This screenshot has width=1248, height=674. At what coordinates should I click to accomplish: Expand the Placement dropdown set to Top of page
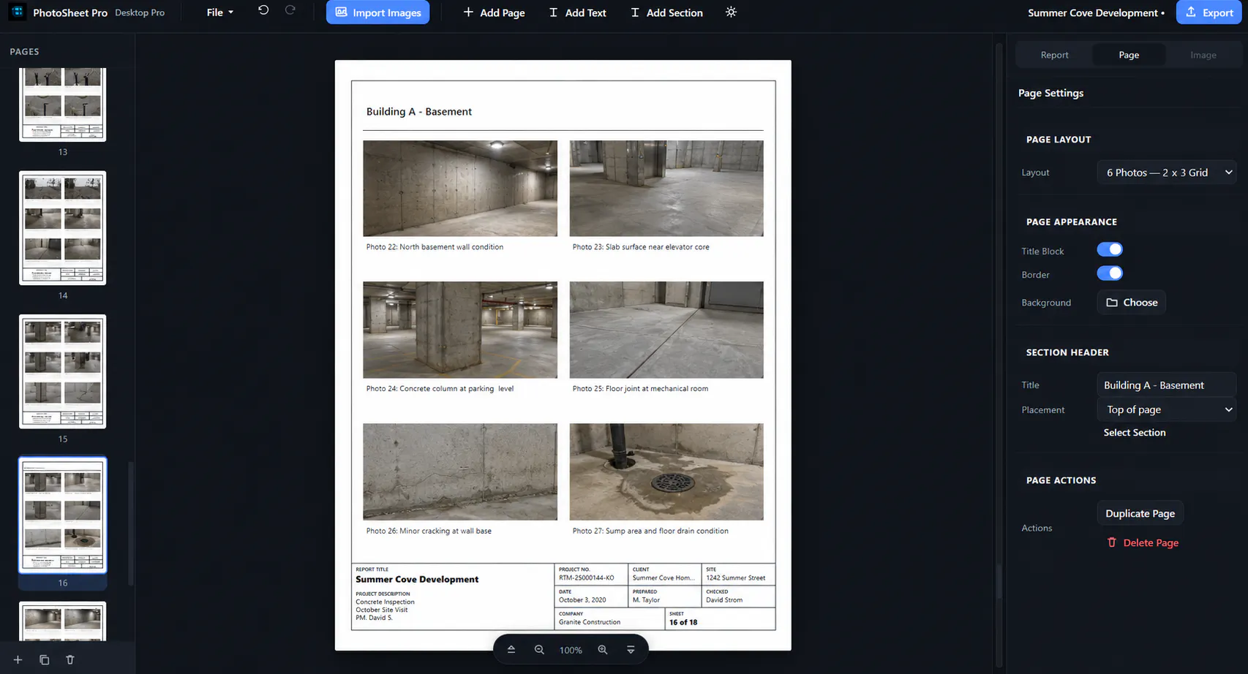click(1167, 409)
